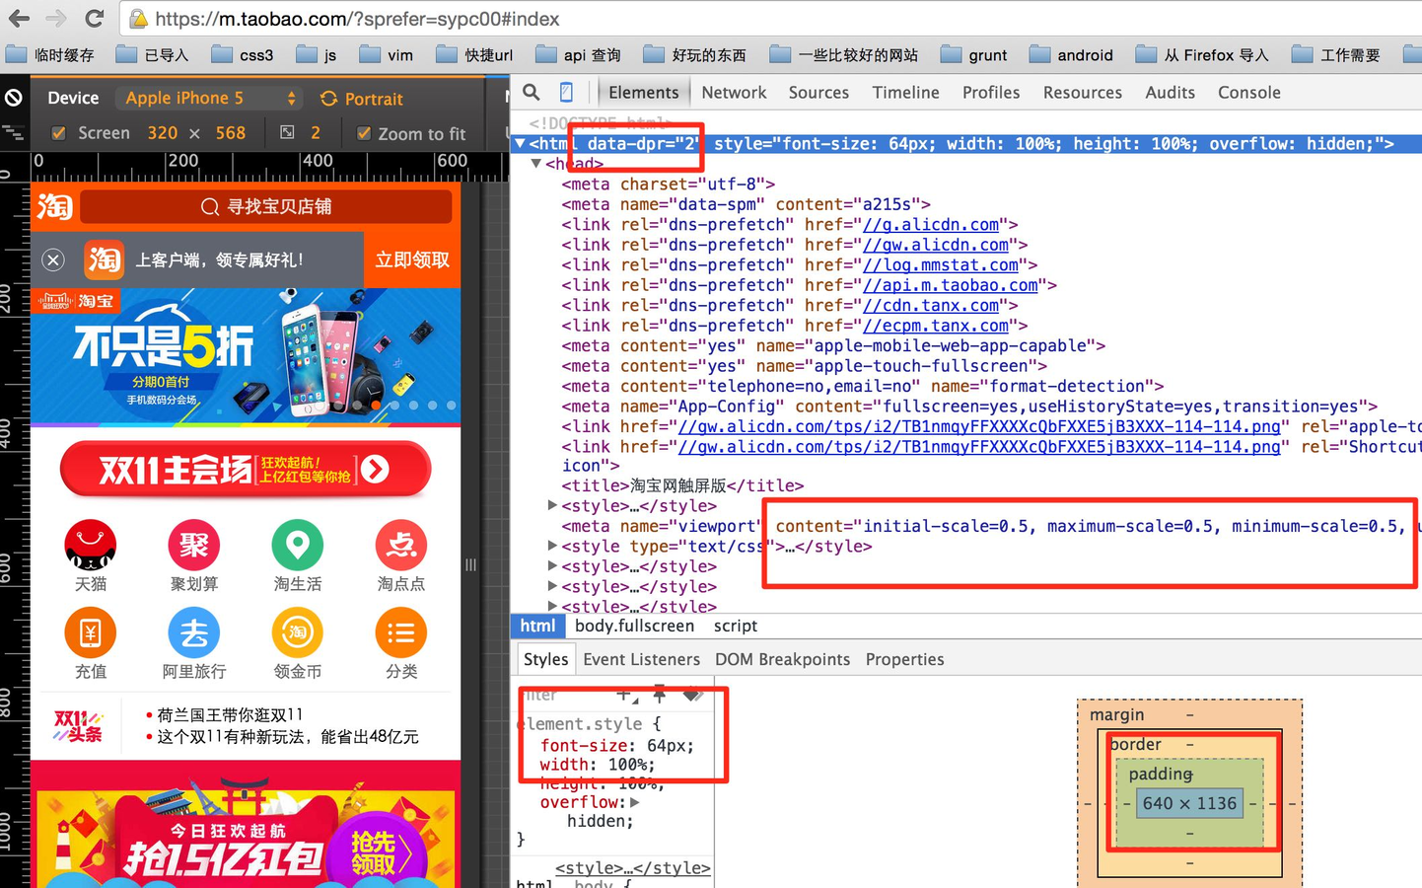Open the //api.m.taobao.com link
The height and width of the screenshot is (888, 1422).
click(x=951, y=285)
